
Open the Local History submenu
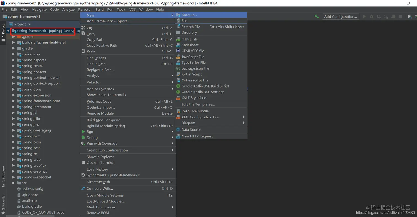(x=128, y=169)
